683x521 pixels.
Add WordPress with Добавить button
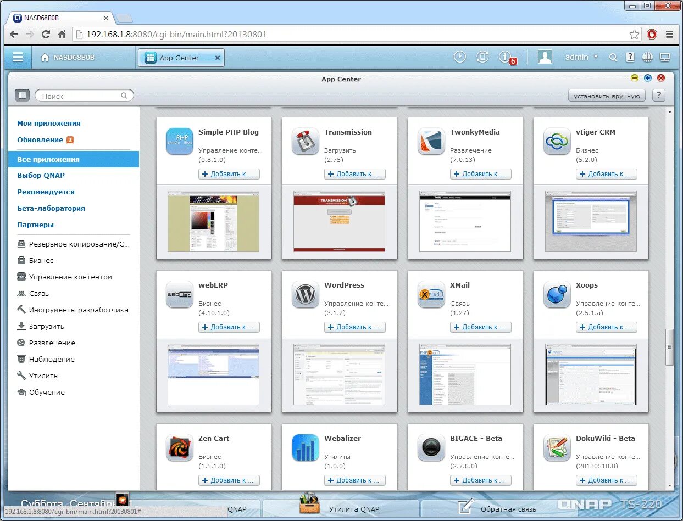[x=354, y=327]
